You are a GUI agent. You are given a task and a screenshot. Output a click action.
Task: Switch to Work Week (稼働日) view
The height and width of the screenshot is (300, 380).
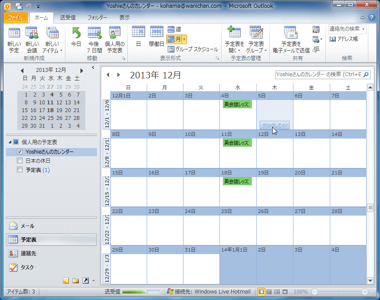coord(157,36)
